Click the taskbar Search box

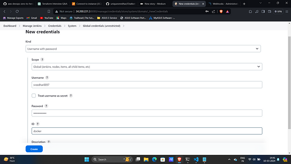112,159
